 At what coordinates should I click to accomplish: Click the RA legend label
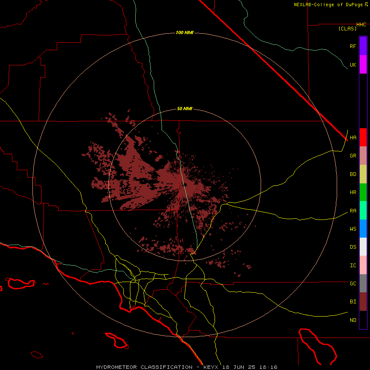[353, 211]
